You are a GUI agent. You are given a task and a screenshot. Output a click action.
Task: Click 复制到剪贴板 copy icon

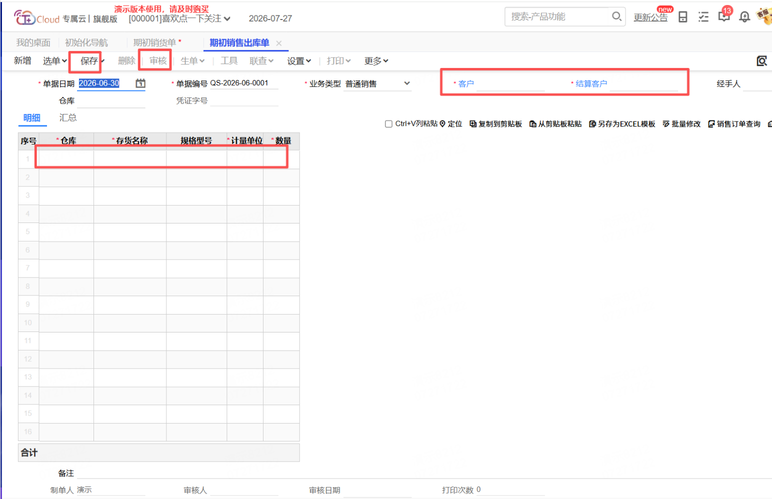pos(473,124)
